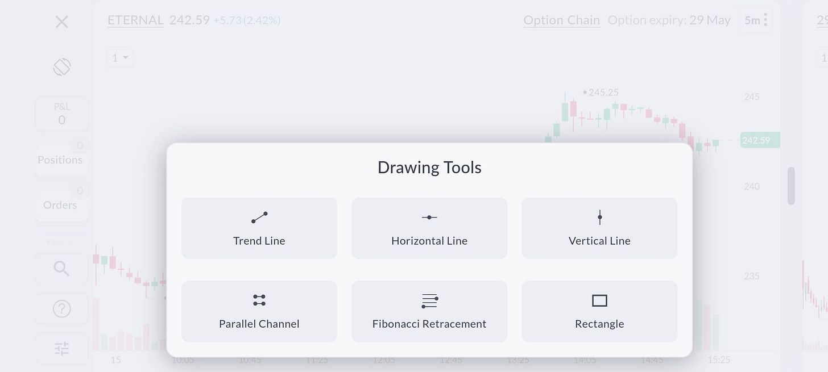This screenshot has height=372, width=828.
Task: Open the Orders panel button
Action: (60, 204)
